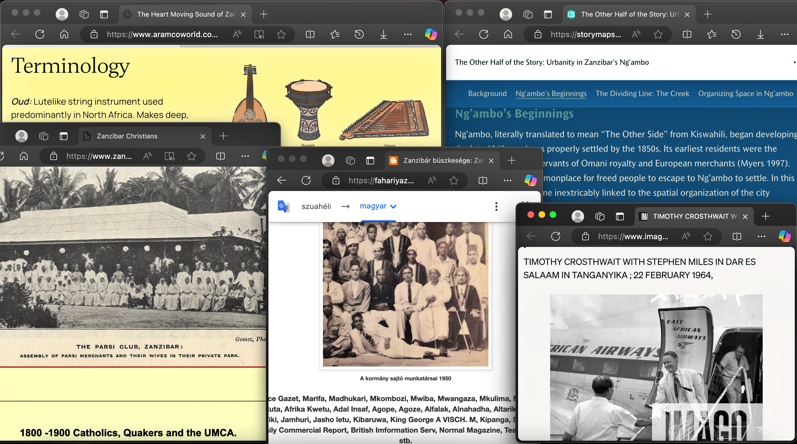Select szuahéli source language
This screenshot has height=444, width=797.
tap(316, 206)
